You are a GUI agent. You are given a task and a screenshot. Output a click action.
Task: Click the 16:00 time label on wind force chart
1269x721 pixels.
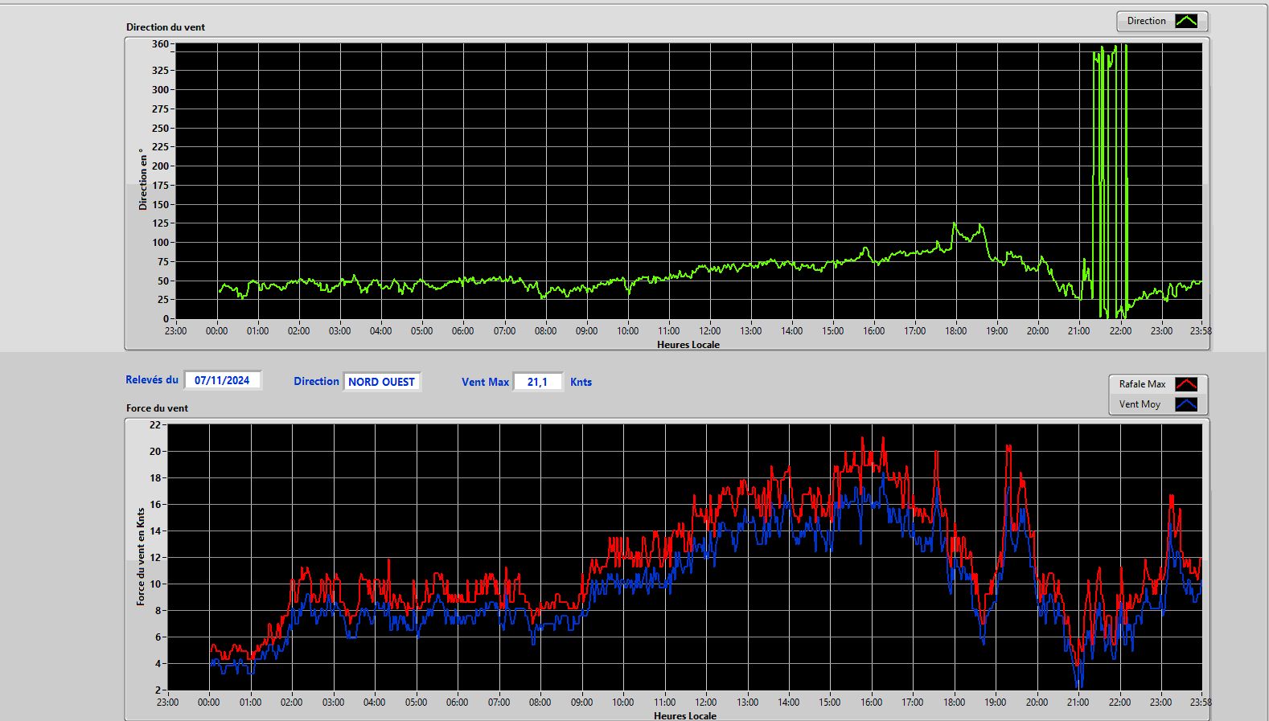[x=871, y=703]
